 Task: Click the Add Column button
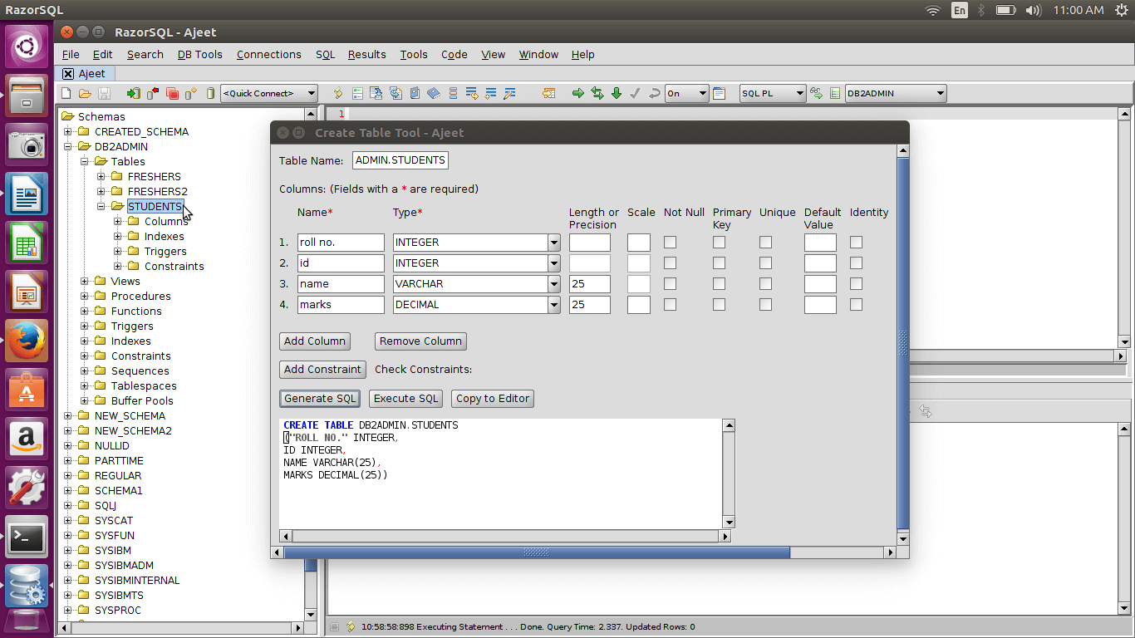click(314, 341)
